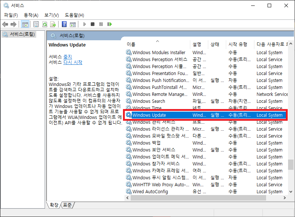The image size is (295, 217).
Task: Click Network Service in Windows Remote Manage row
Action: (272, 94)
